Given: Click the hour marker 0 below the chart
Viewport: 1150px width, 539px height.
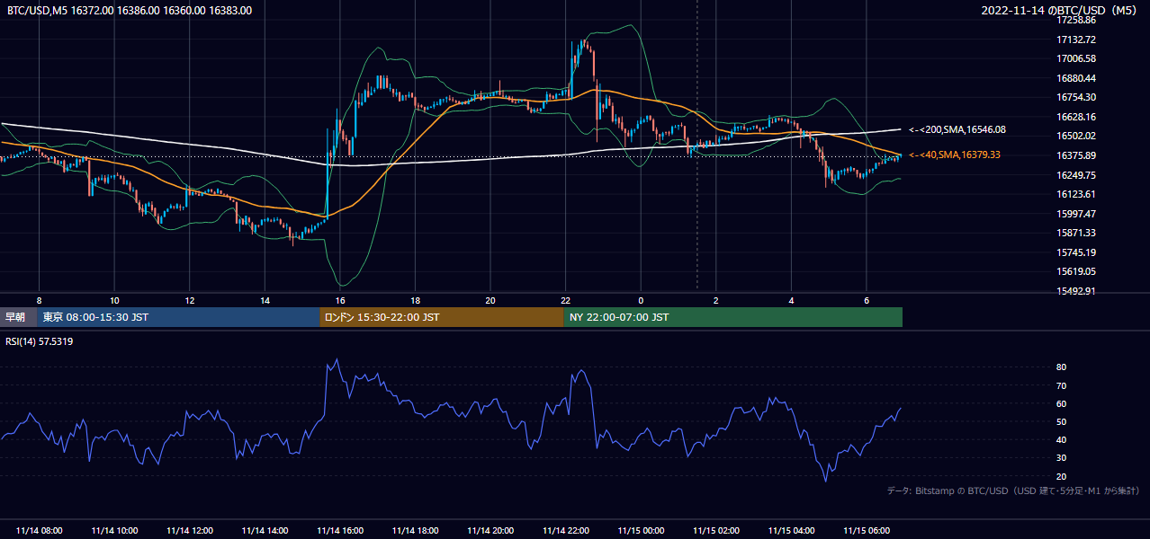Looking at the screenshot, I should [x=641, y=300].
